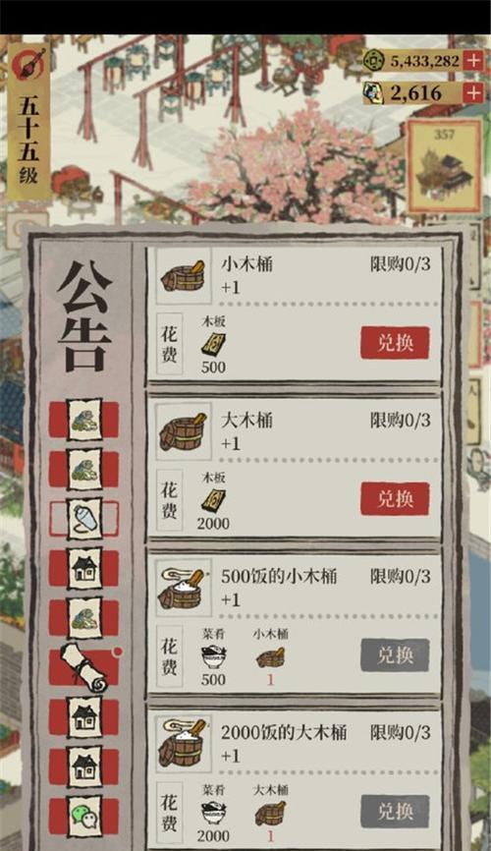This screenshot has height=851, width=491.
Task: Add more jade currency beside 2,616
Action: tap(473, 92)
